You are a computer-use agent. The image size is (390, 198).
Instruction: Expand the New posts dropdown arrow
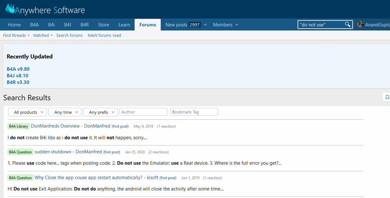click(205, 25)
